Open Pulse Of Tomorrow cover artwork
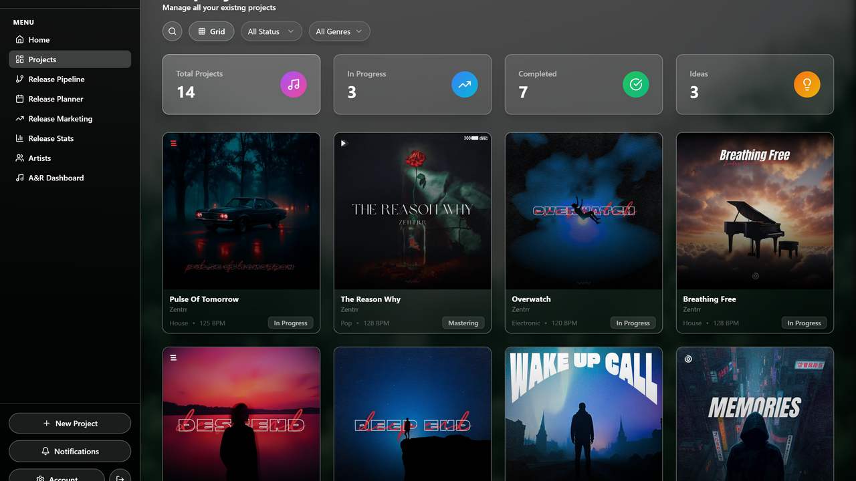The image size is (856, 481). (241, 211)
